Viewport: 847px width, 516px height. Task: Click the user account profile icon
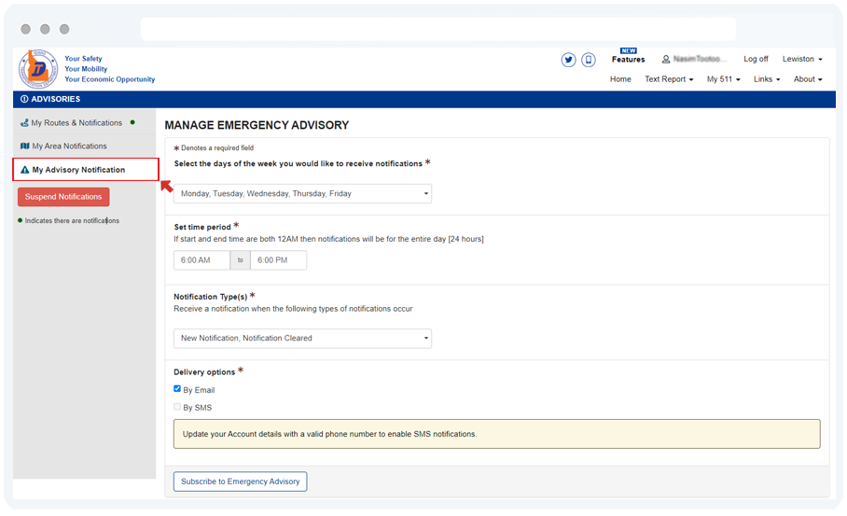click(666, 60)
